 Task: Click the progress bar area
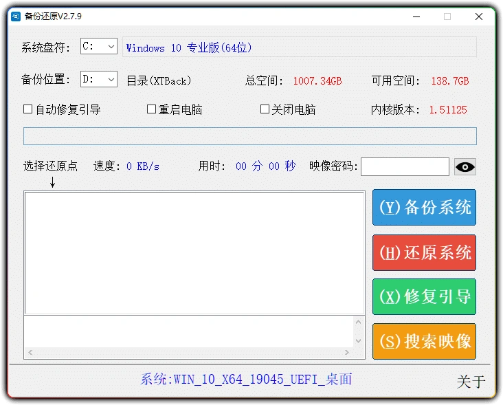[250, 136]
